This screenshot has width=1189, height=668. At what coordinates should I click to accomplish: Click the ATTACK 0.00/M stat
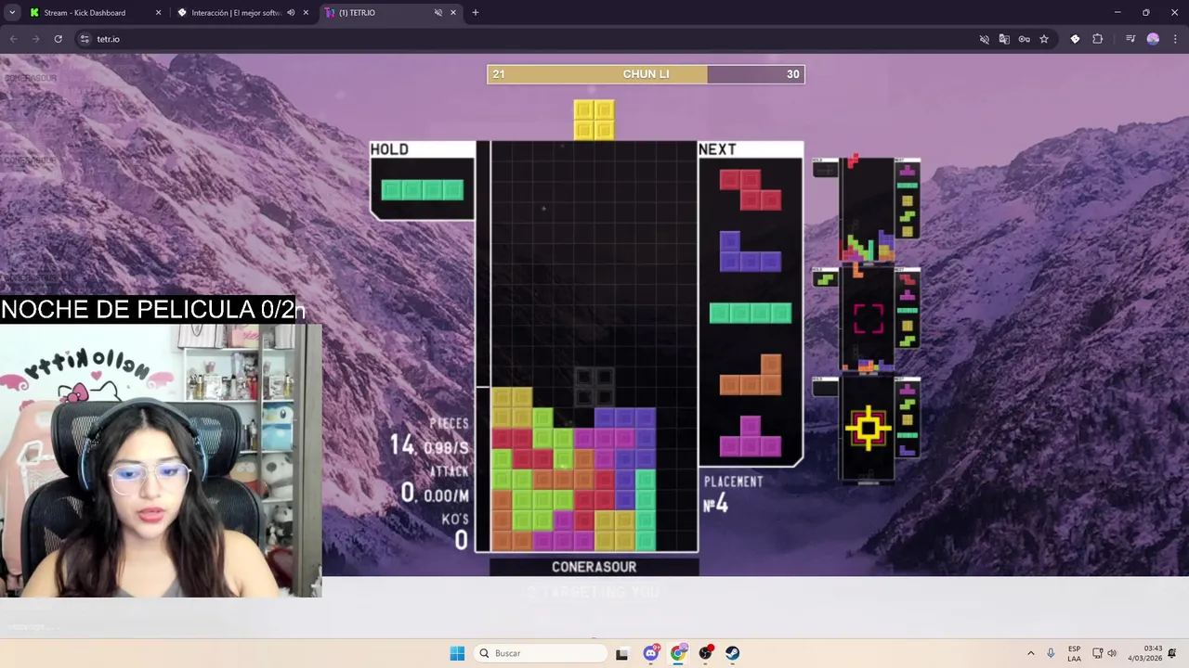pyautogui.click(x=435, y=483)
